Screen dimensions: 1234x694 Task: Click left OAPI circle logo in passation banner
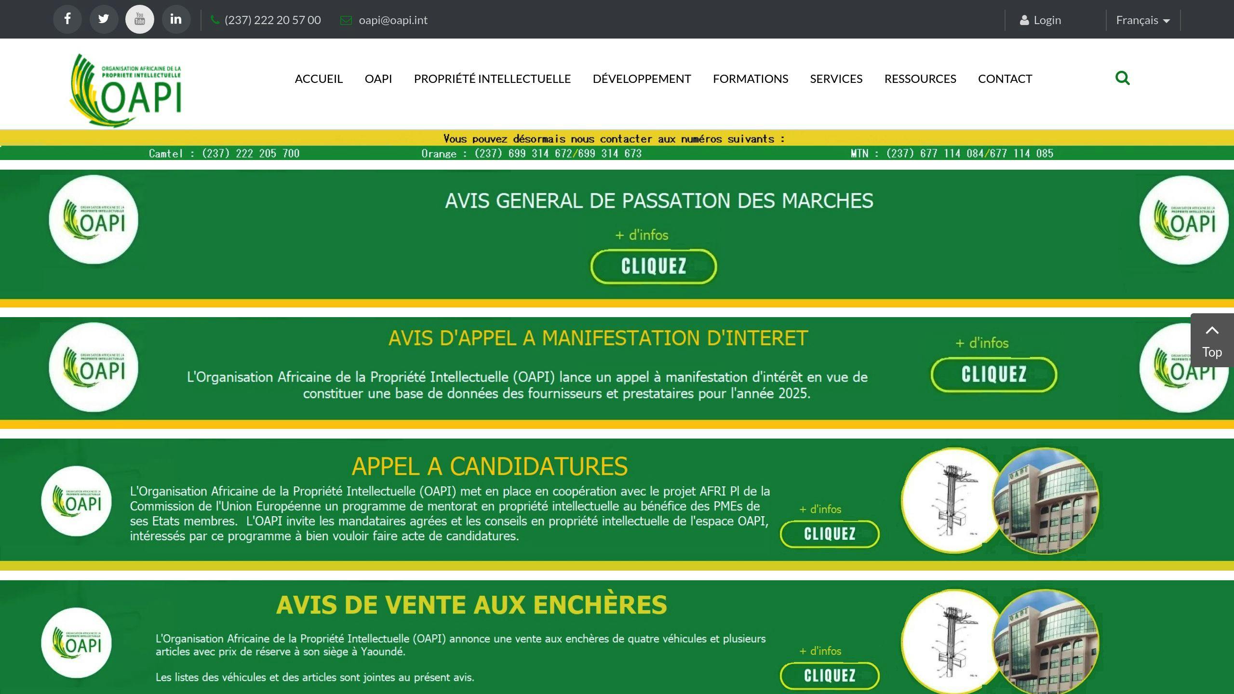click(94, 220)
